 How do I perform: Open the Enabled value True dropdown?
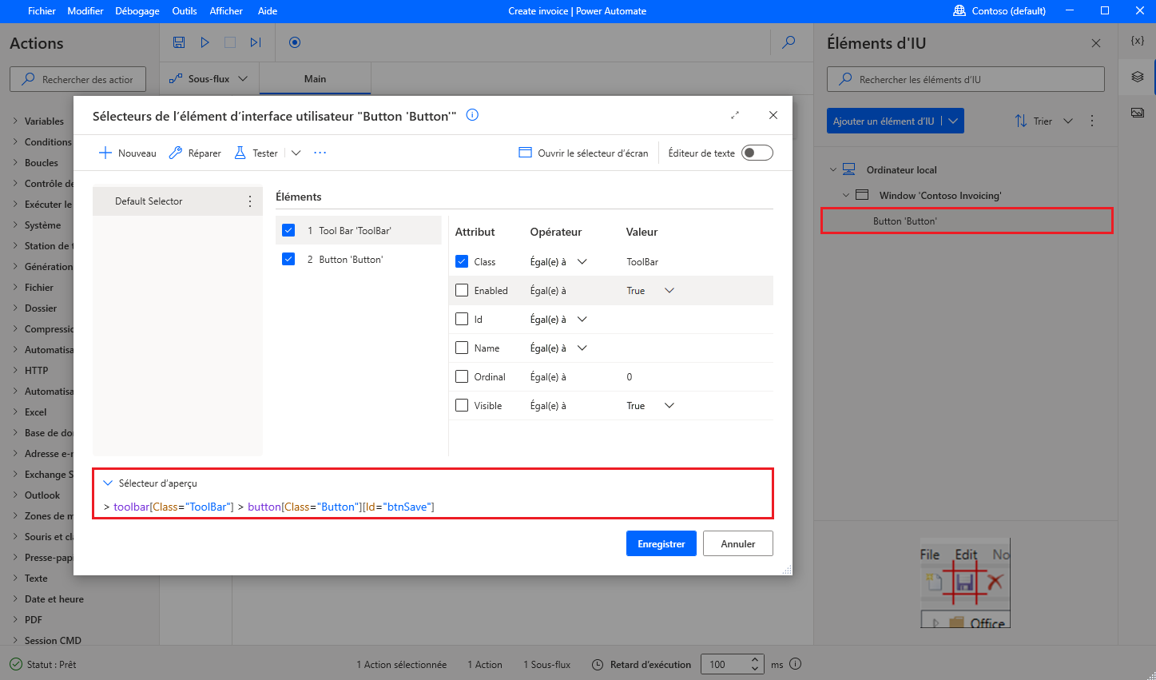(669, 290)
